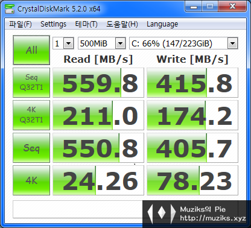
Task: Select the Seq Q32T1 write result 415.8
Action: coord(192,83)
